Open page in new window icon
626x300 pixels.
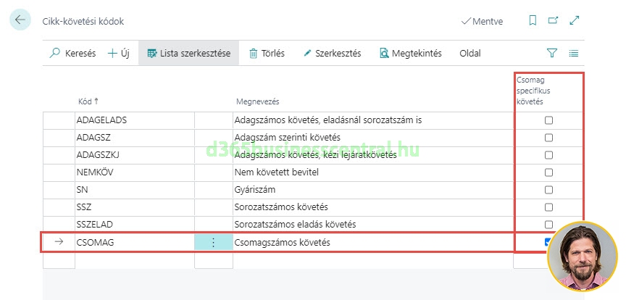554,21
